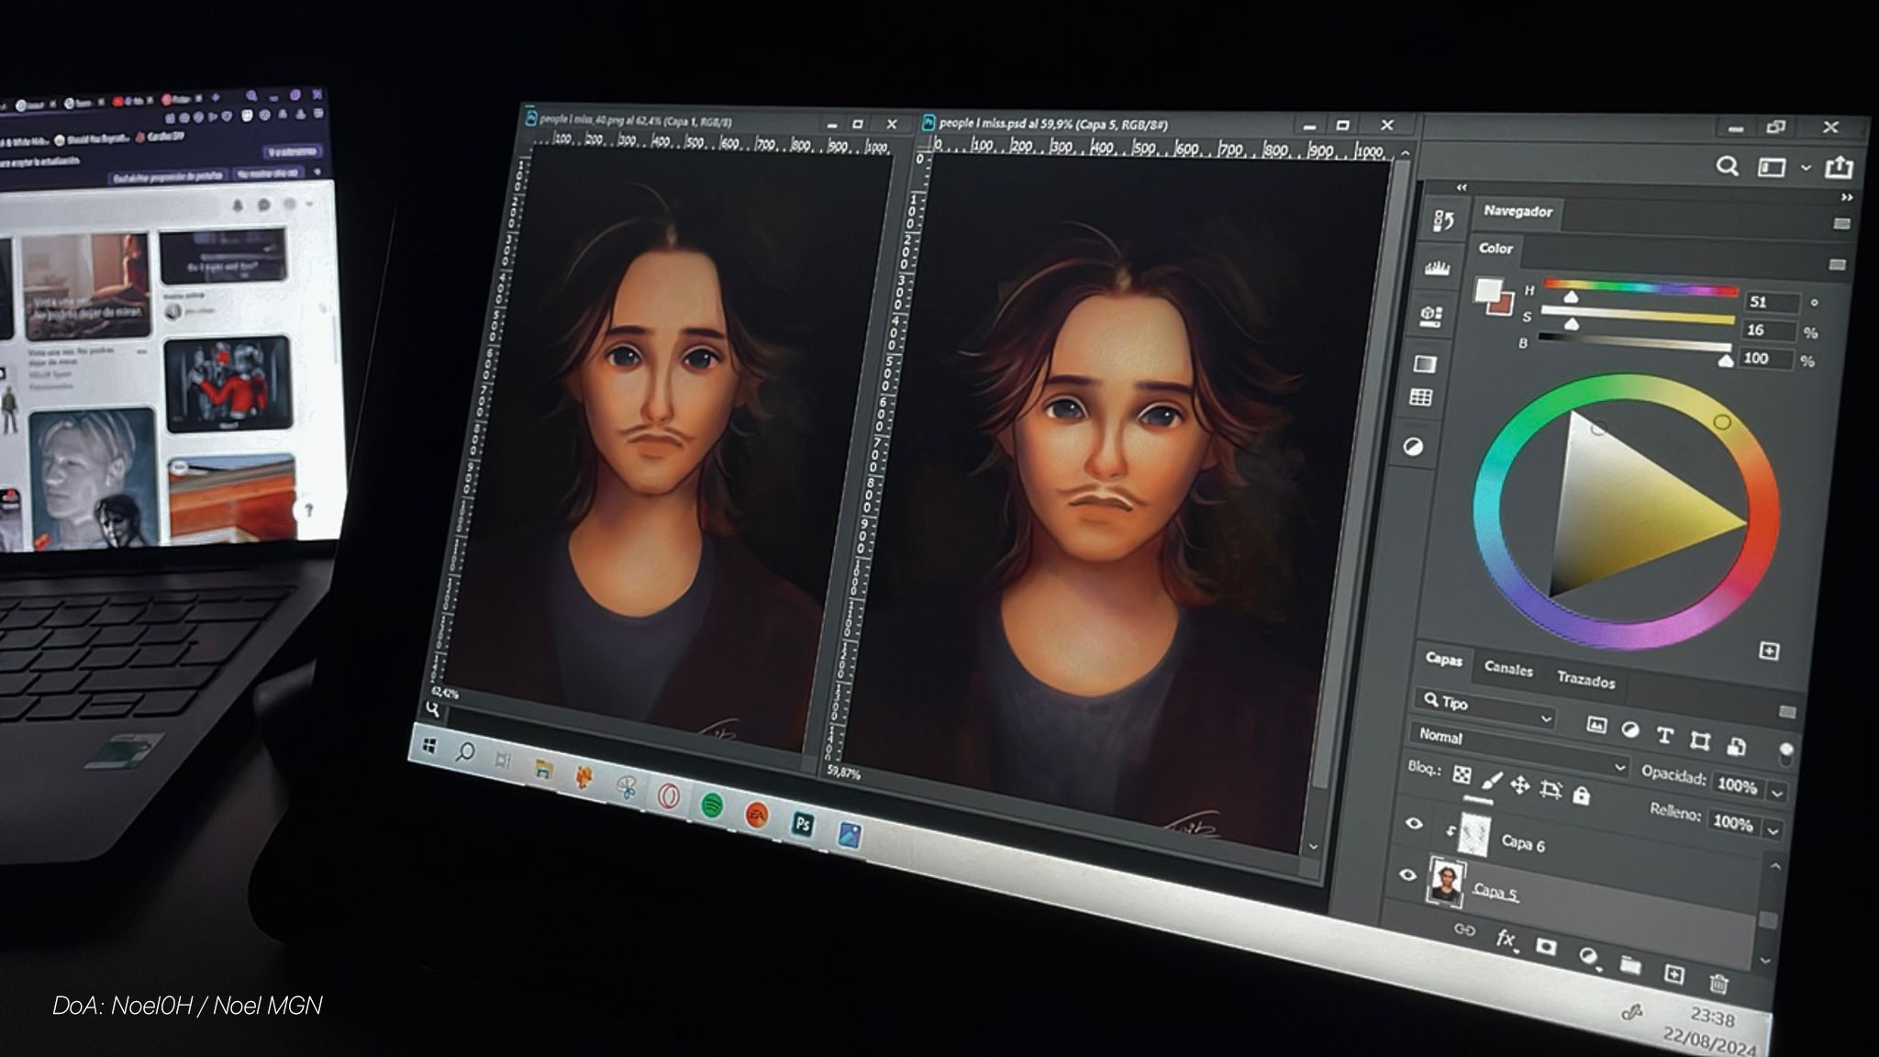
Task: Filter layers by smart objects icon
Action: (1736, 746)
